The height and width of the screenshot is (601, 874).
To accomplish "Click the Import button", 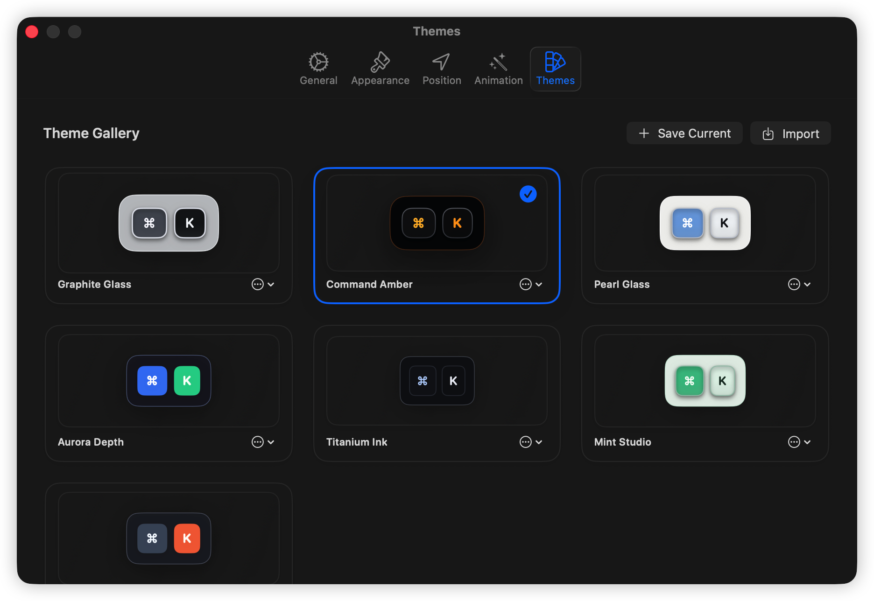I will (790, 133).
